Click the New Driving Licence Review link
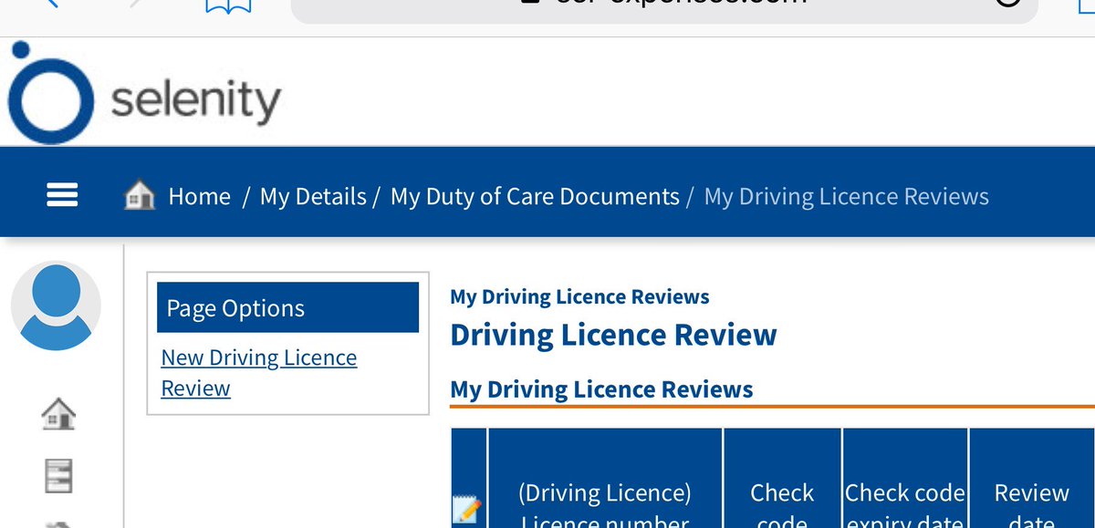This screenshot has height=528, width=1095. tap(258, 369)
